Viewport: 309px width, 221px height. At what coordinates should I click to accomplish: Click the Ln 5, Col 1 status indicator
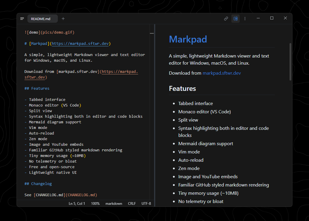[x=77, y=203]
